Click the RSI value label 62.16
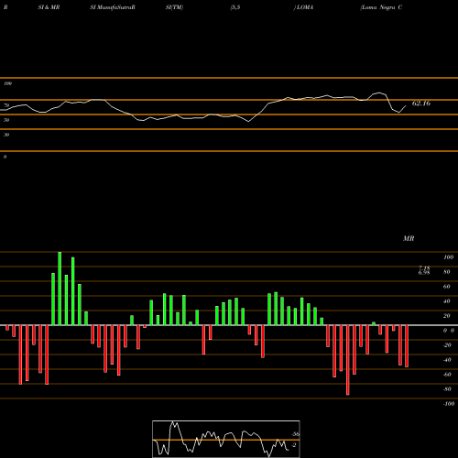This screenshot has height=458, width=458. click(421, 104)
